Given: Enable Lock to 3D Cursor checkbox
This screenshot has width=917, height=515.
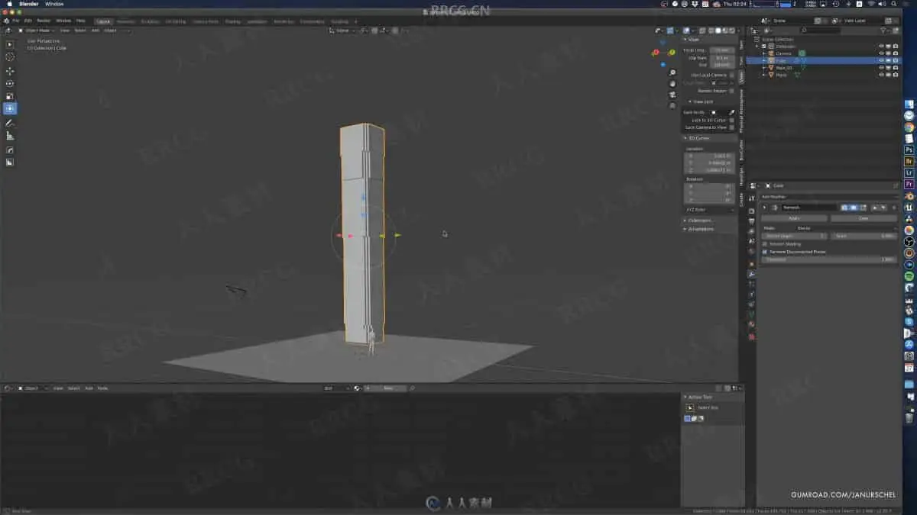Looking at the screenshot, I should click(x=731, y=120).
